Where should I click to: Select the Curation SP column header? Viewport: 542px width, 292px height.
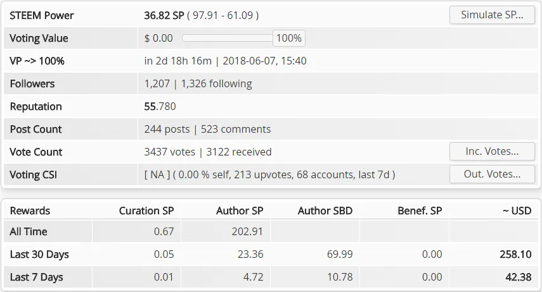pyautogui.click(x=146, y=210)
